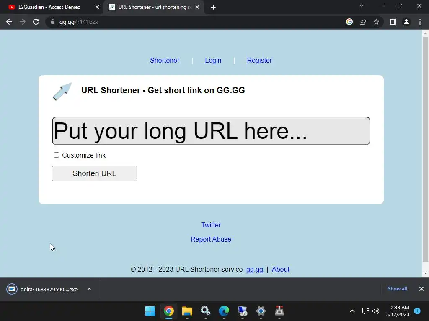Click the volume speaker tray icon
Screen dimensions: 429x321
tap(376, 311)
